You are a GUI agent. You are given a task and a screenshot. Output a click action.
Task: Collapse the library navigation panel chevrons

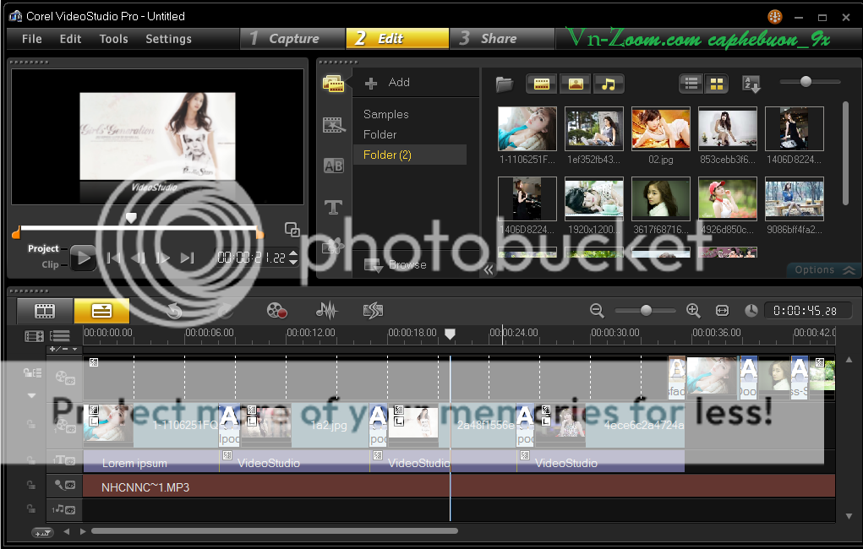[x=489, y=270]
